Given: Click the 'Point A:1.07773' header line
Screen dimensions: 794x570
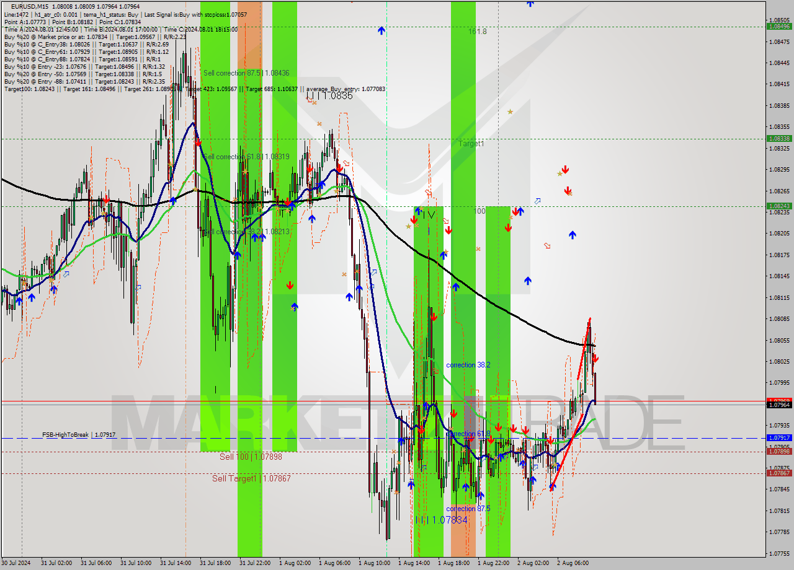Looking at the screenshot, I should [x=73, y=22].
